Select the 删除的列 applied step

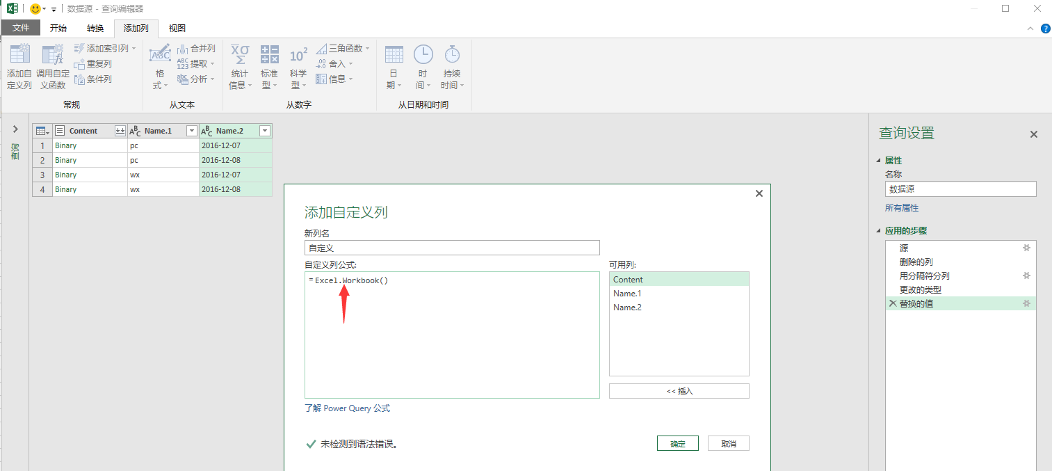click(x=960, y=262)
